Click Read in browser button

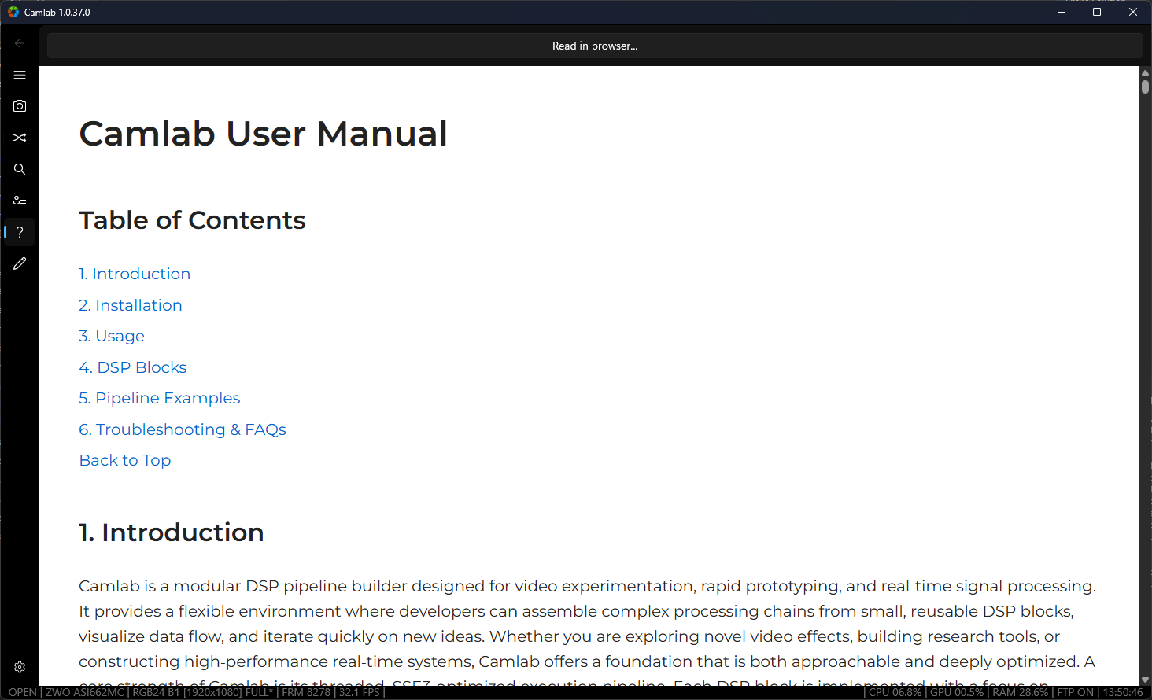595,46
